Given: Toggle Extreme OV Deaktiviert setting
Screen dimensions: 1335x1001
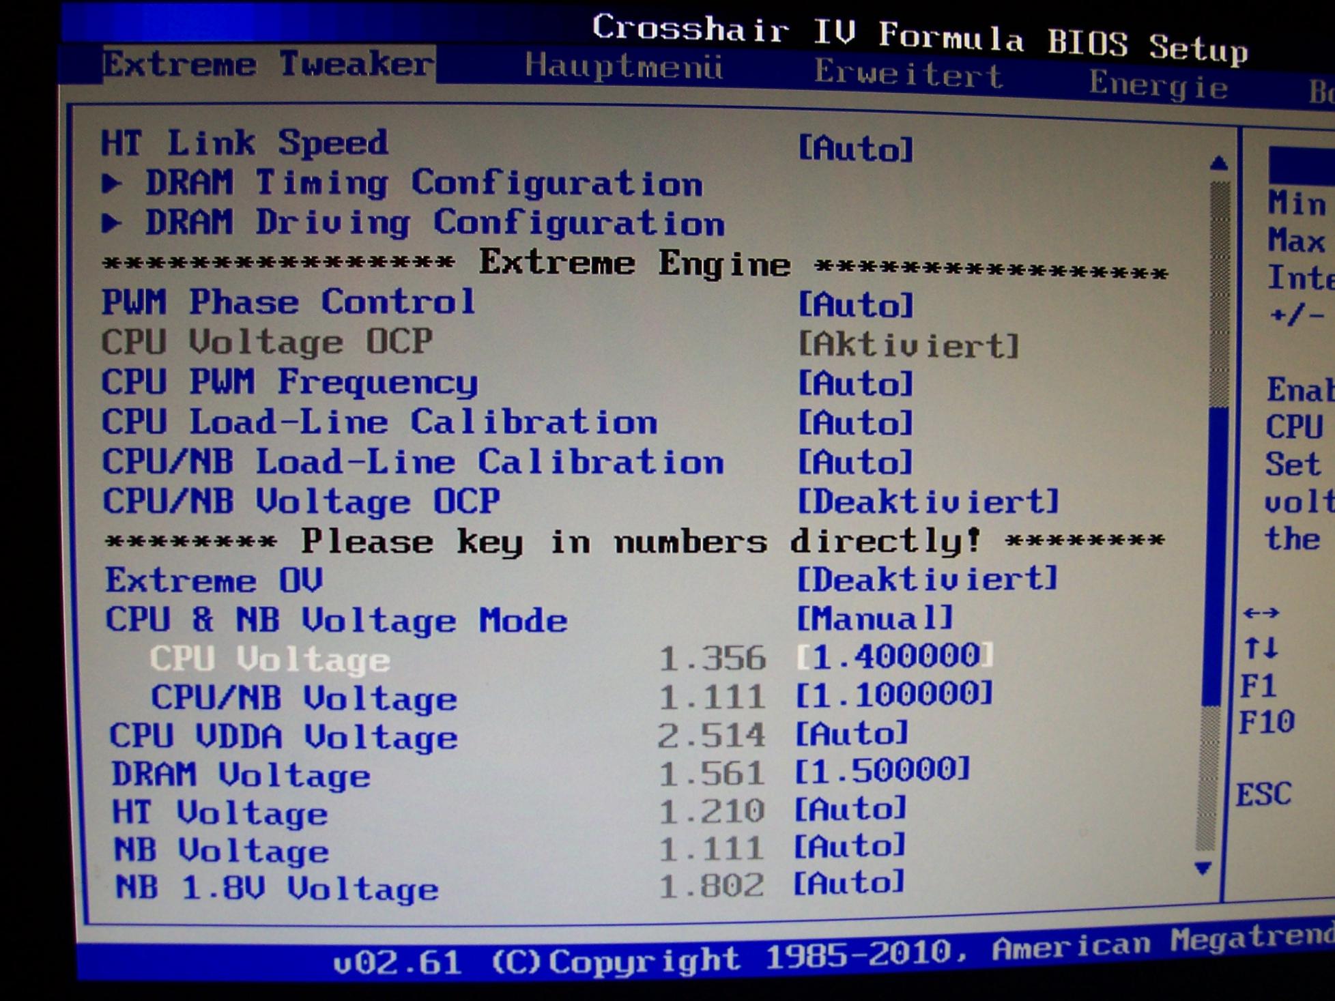Looking at the screenshot, I should pos(926,580).
